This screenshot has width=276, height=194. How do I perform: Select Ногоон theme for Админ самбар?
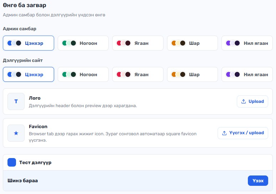pyautogui.click(x=83, y=43)
